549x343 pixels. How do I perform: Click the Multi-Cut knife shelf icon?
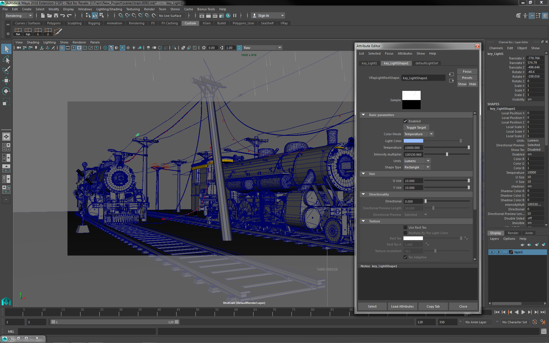pos(58,31)
